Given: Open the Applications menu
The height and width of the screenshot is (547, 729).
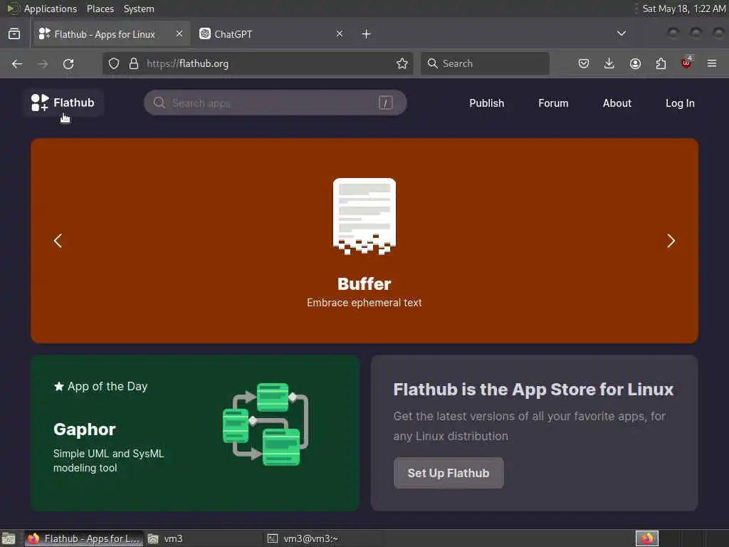Looking at the screenshot, I should pyautogui.click(x=51, y=9).
